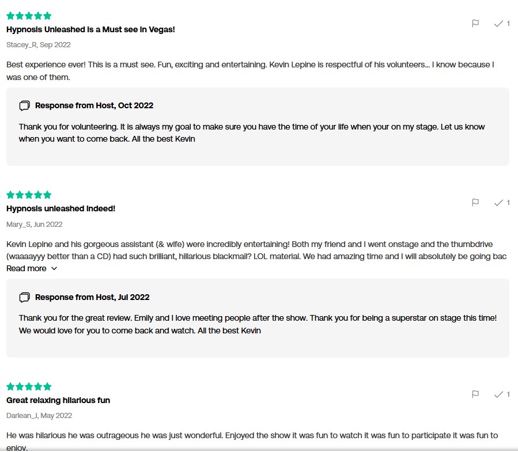This screenshot has height=452, width=518.
Task: Click the five-star rating on Mary_S's review
Action: 29,195
